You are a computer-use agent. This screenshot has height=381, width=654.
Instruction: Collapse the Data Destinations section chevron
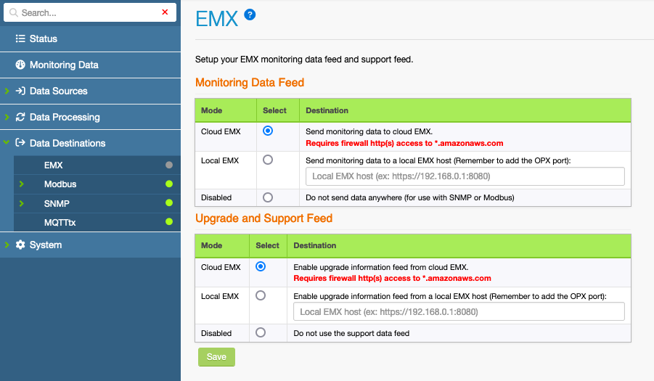pyautogui.click(x=6, y=143)
